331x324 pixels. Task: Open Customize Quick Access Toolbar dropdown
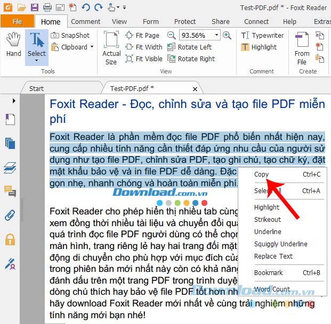[x=125, y=7]
